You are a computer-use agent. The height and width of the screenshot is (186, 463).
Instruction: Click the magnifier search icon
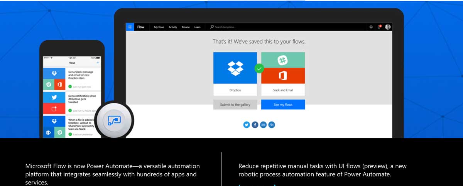click(x=212, y=27)
